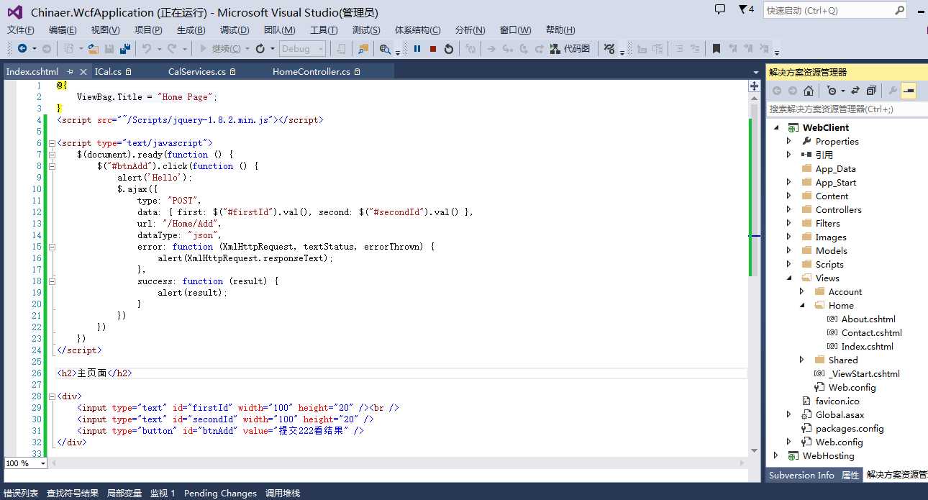Viewport: 928px width, 500px height.
Task: Open the Code Map (代码图) button
Action: pyautogui.click(x=570, y=48)
